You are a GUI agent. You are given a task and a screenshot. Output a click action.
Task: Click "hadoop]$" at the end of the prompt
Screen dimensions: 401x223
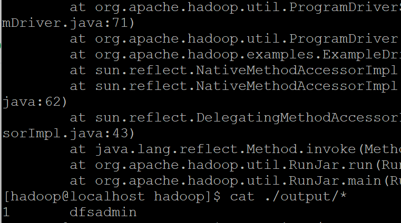tap(187, 197)
